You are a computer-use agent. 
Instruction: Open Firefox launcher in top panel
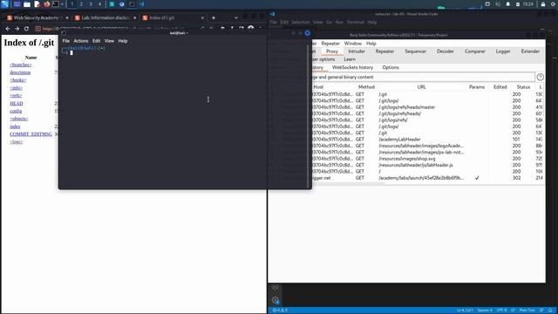(46, 4)
